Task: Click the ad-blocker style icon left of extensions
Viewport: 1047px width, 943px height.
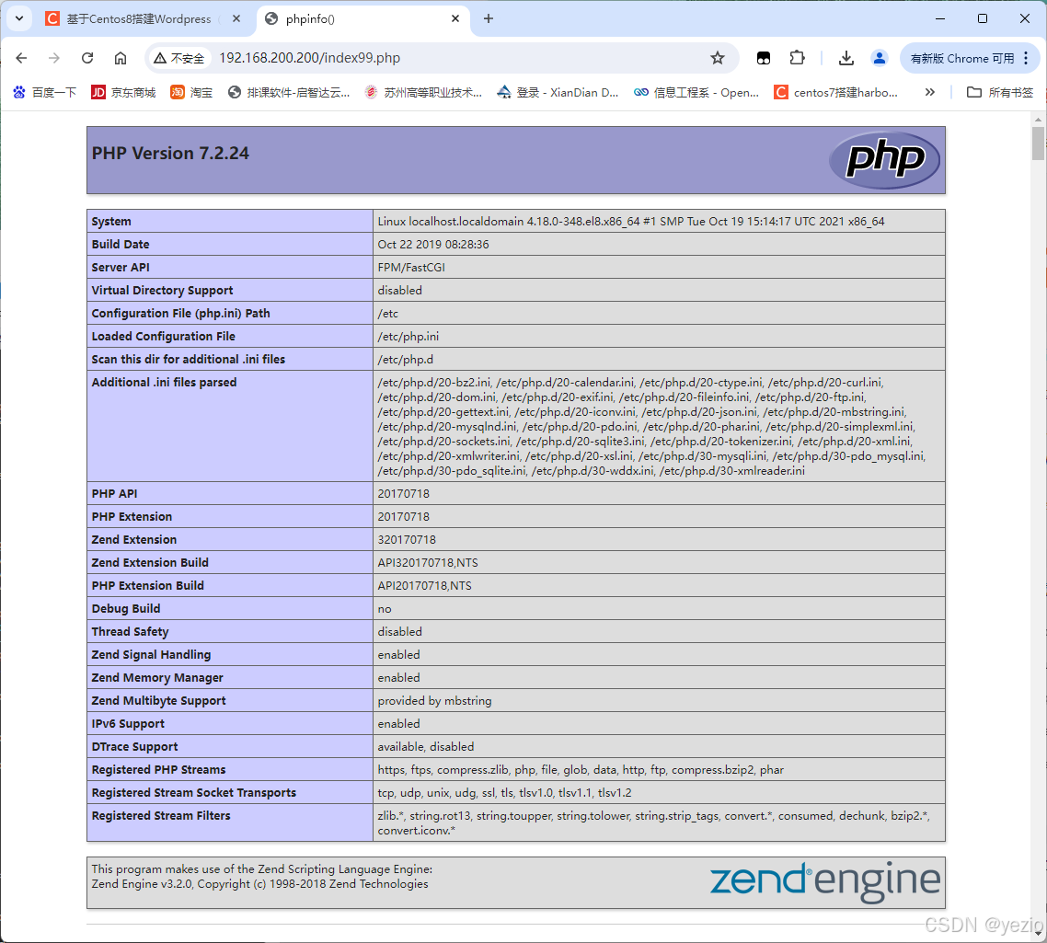Action: (764, 57)
